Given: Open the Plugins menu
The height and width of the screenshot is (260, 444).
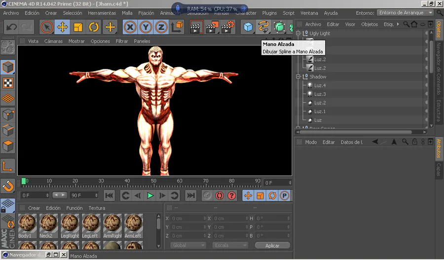Looking at the screenshot, I should [x=269, y=13].
